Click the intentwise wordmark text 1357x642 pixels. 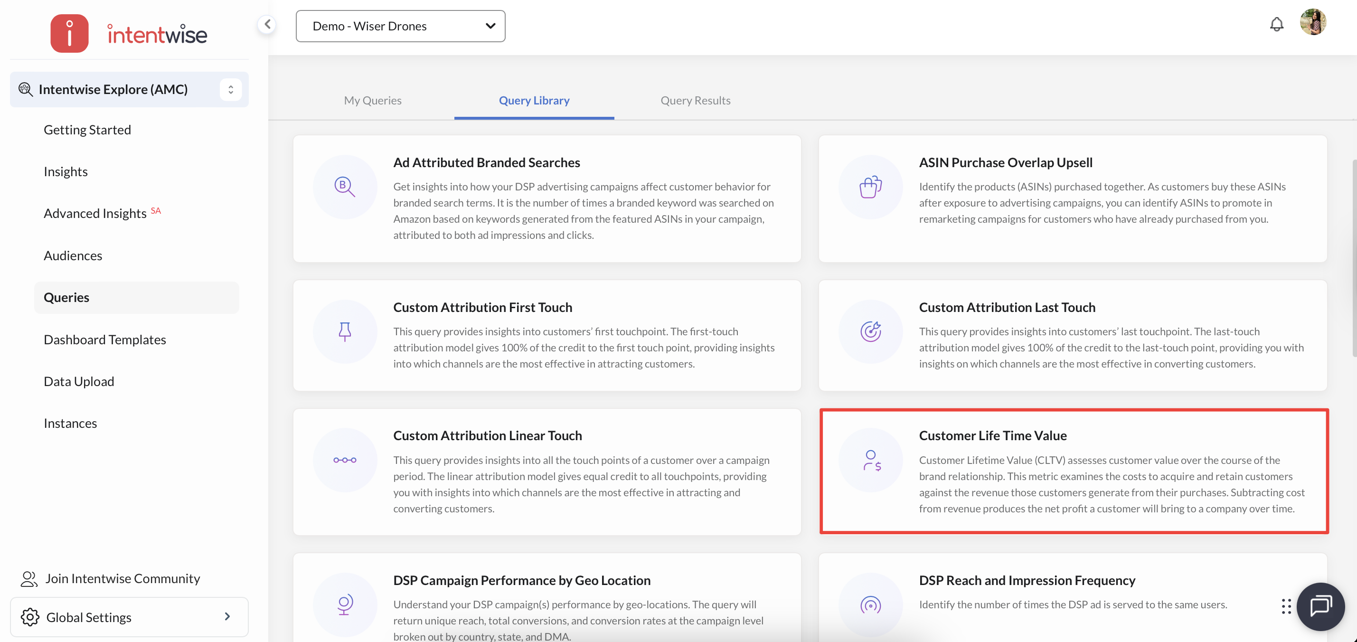[157, 35]
